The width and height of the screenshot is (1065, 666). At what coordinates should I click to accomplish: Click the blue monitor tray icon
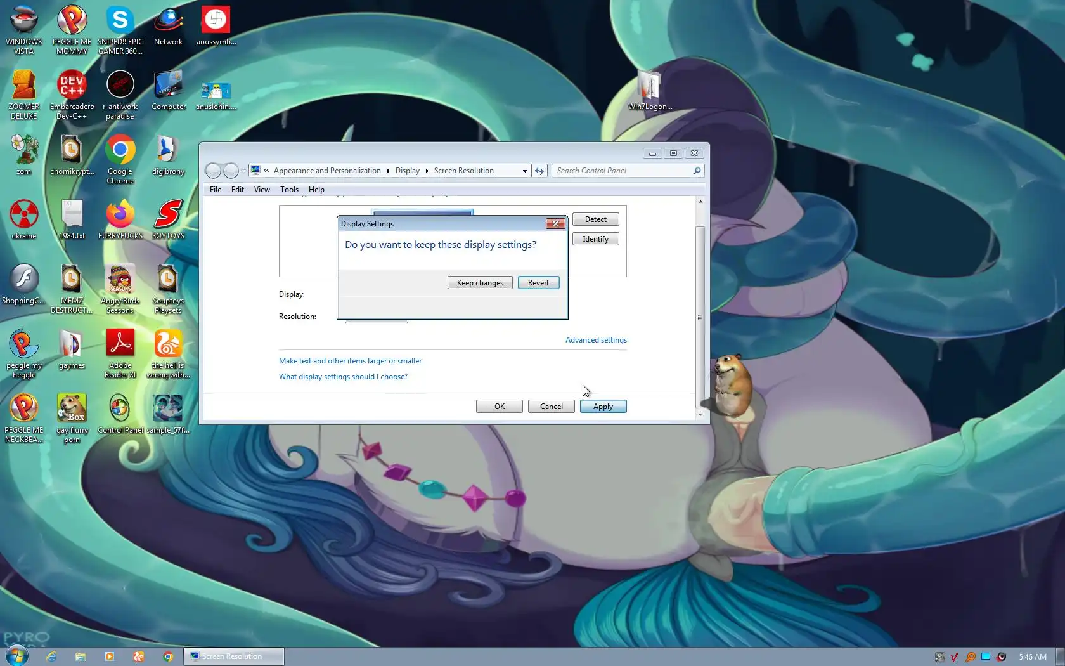pyautogui.click(x=986, y=657)
